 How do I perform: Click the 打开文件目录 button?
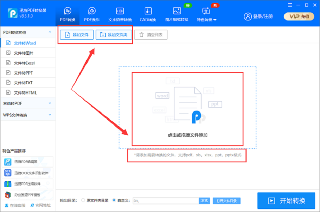click(226, 201)
